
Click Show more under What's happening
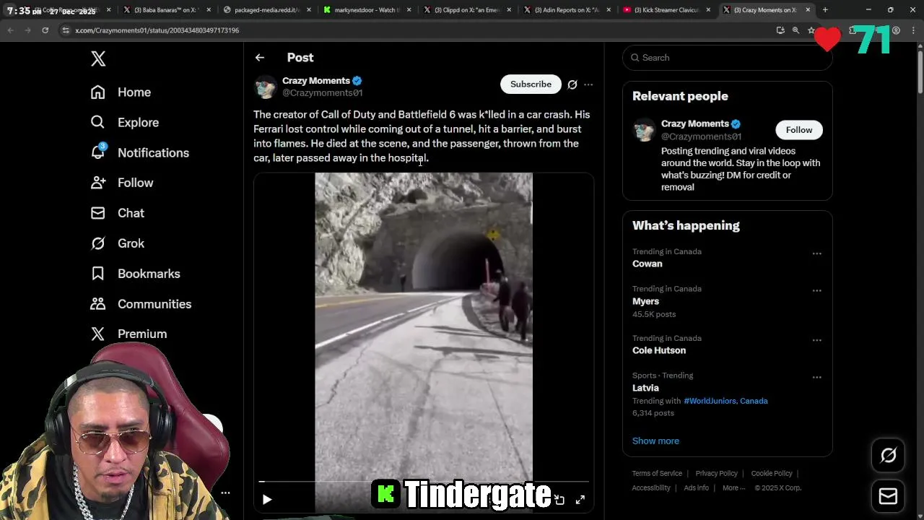(655, 441)
